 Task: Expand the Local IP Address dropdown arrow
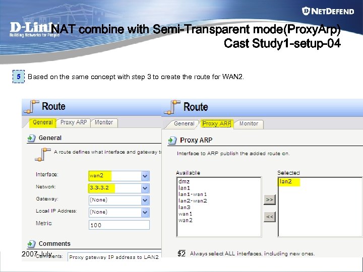145,213
